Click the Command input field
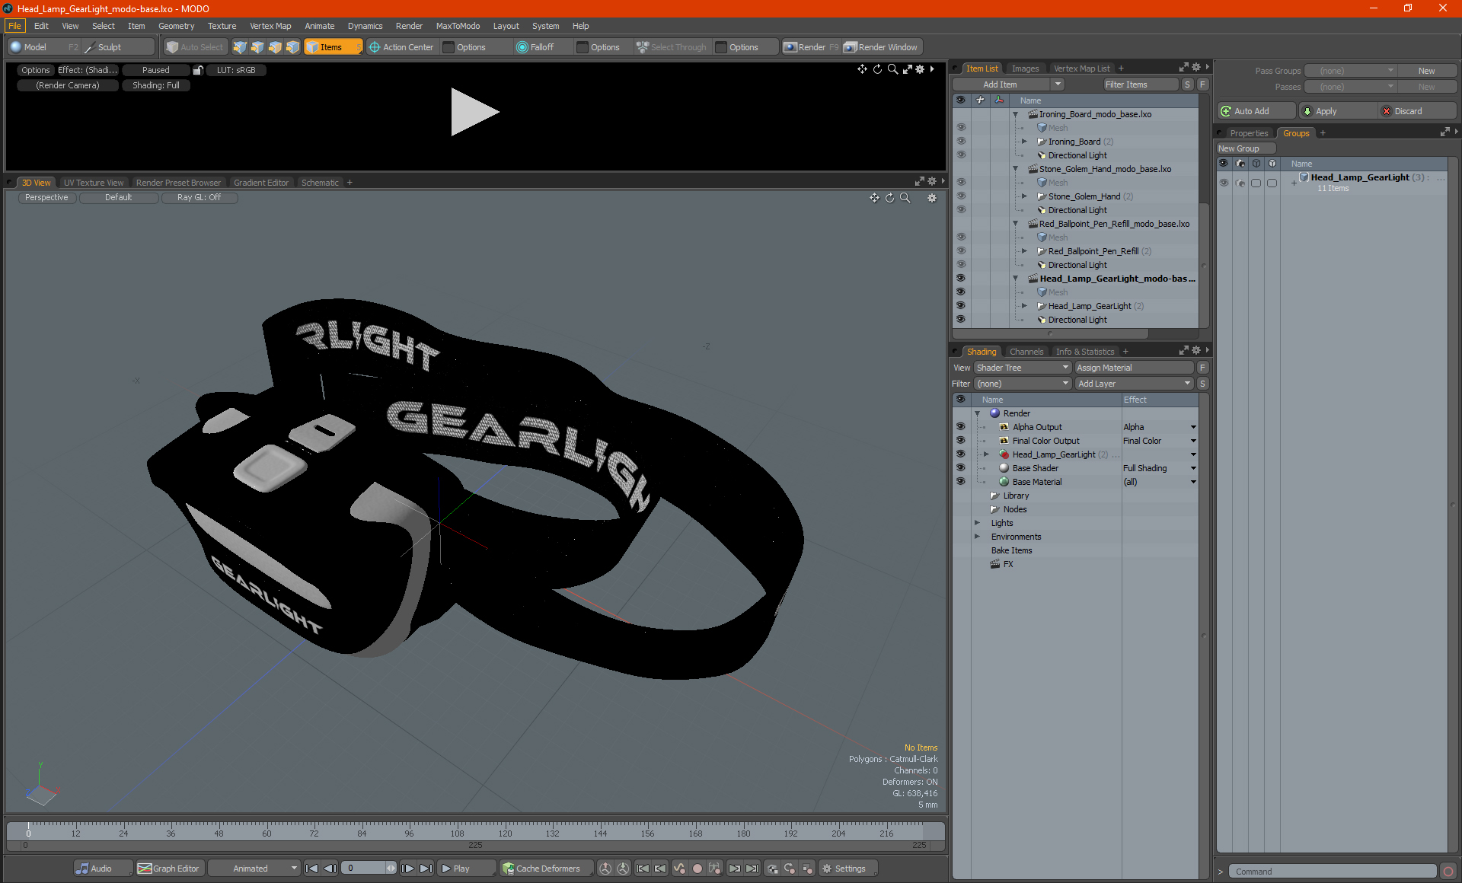This screenshot has height=883, width=1462. pyautogui.click(x=1333, y=872)
